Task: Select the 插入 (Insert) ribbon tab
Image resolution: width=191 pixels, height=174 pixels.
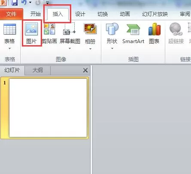Action: click(x=58, y=14)
